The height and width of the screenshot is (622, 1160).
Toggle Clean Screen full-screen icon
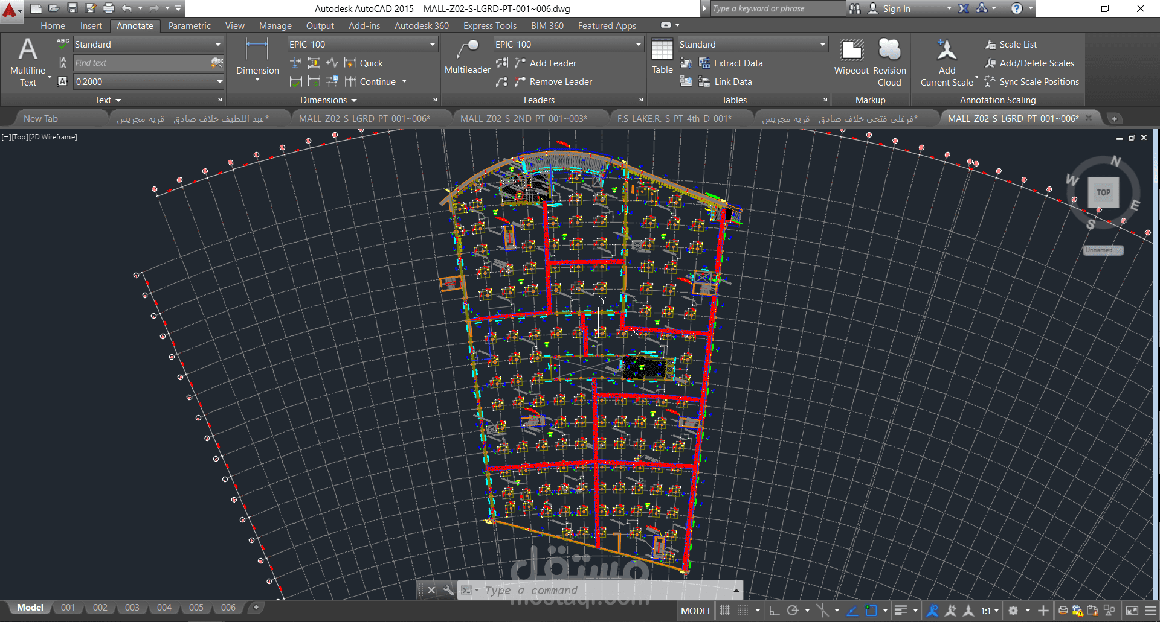click(1132, 611)
